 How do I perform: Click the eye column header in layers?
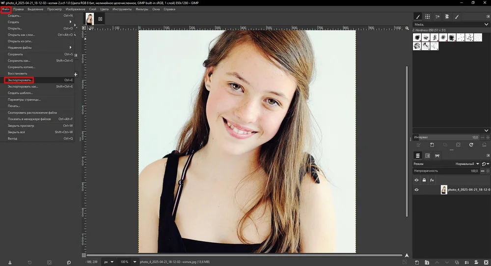pyautogui.click(x=416, y=180)
